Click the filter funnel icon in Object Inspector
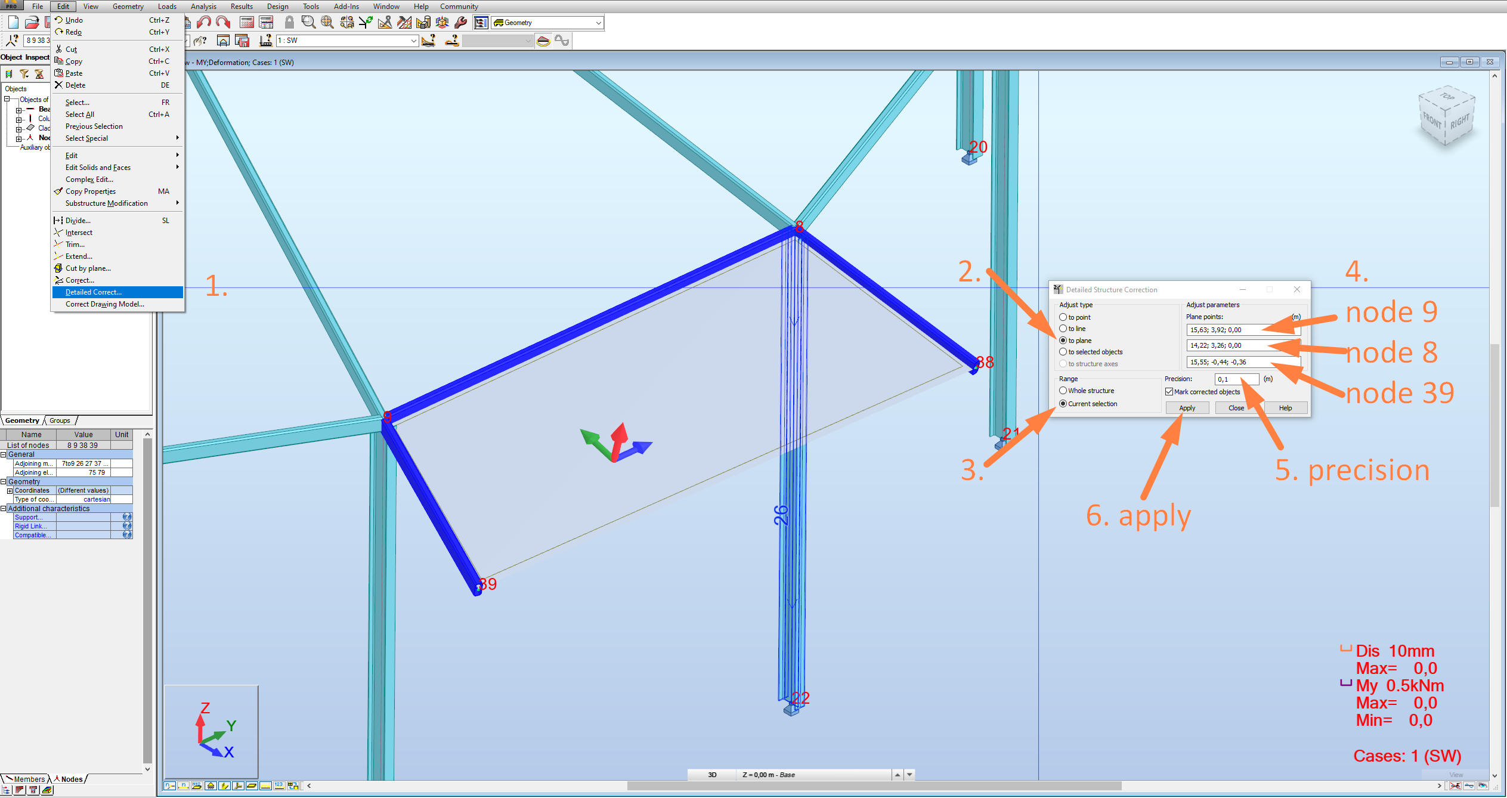 point(24,73)
